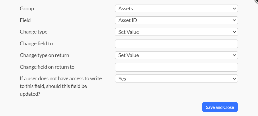Image resolution: width=258 pixels, height=116 pixels.
Task: Click the Group label
Action: [x=27, y=9]
